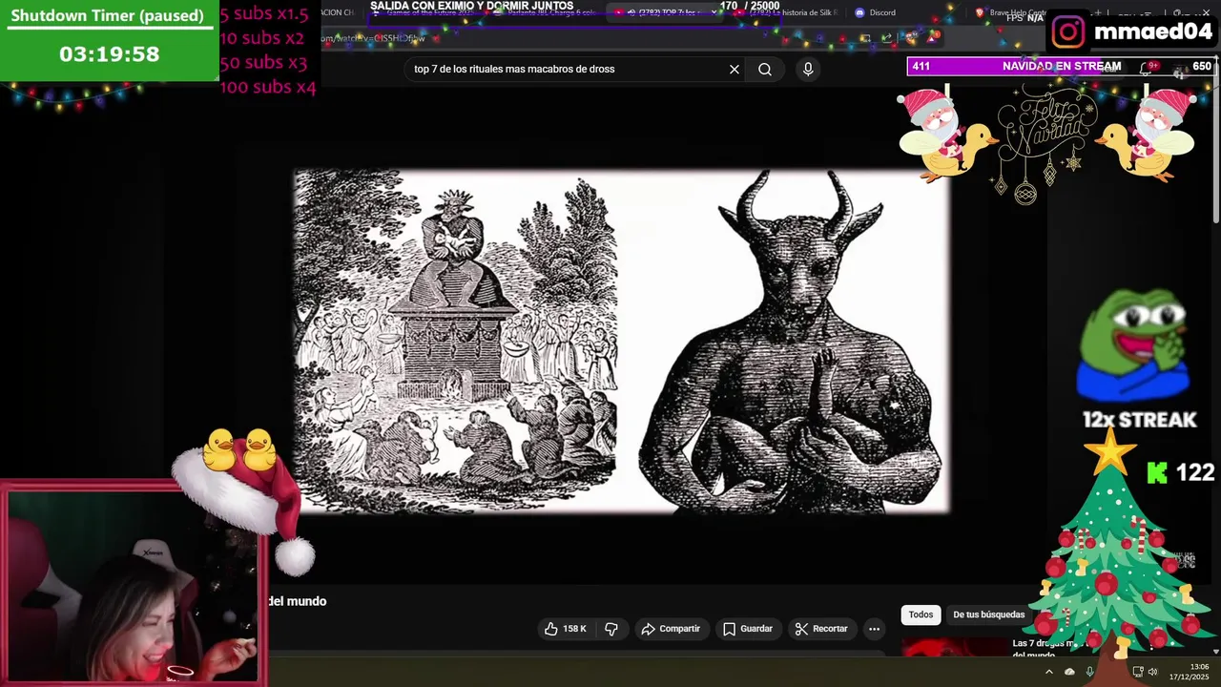Click 'SALIDA CON EXIMIO Y DORMIR JUNTOS' text
Viewport: 1221px width, 687px height.
[x=472, y=6]
